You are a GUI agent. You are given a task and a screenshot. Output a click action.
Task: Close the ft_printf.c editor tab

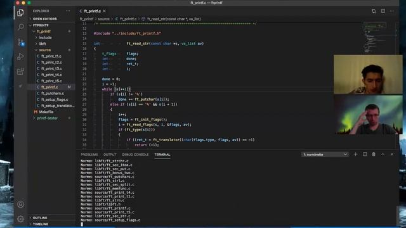coord(104,11)
